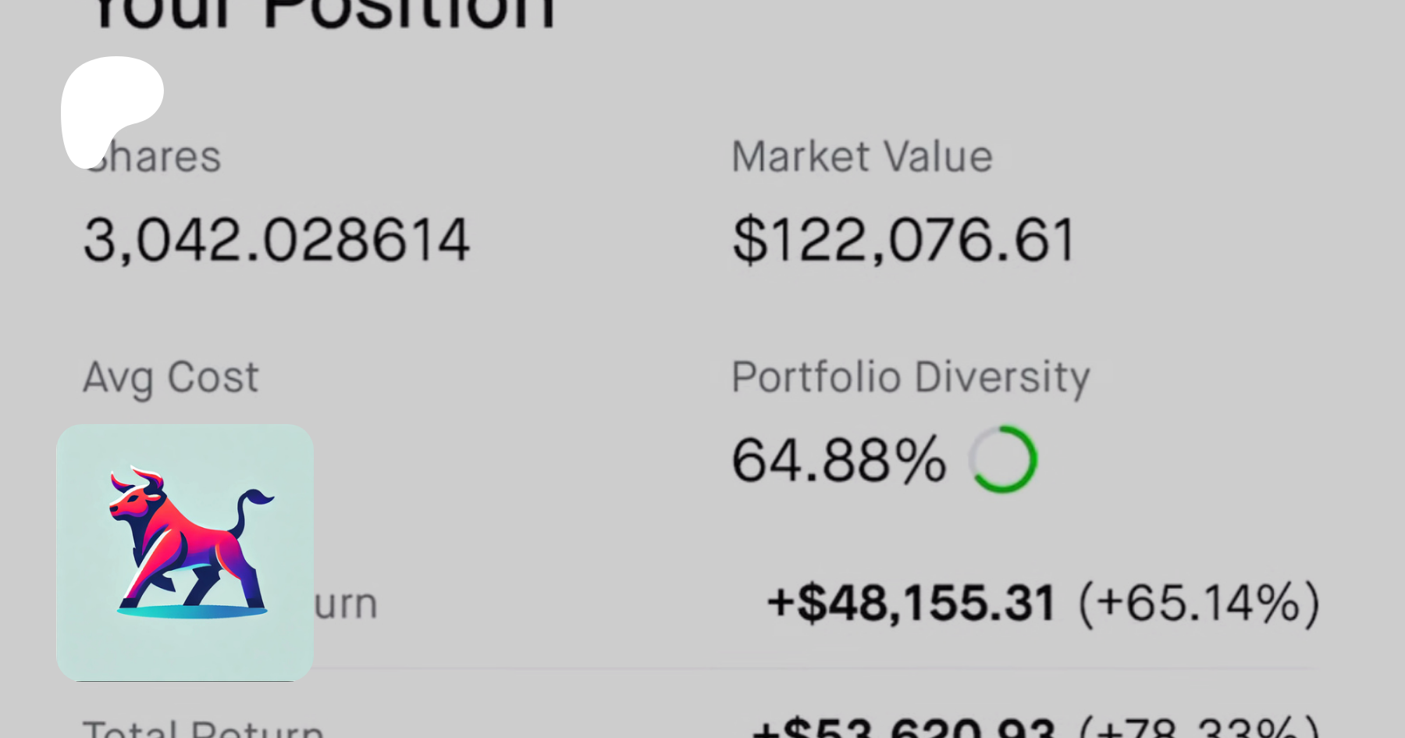This screenshot has height=738, width=1405.
Task: Click the Avg Cost label
Action: point(170,377)
